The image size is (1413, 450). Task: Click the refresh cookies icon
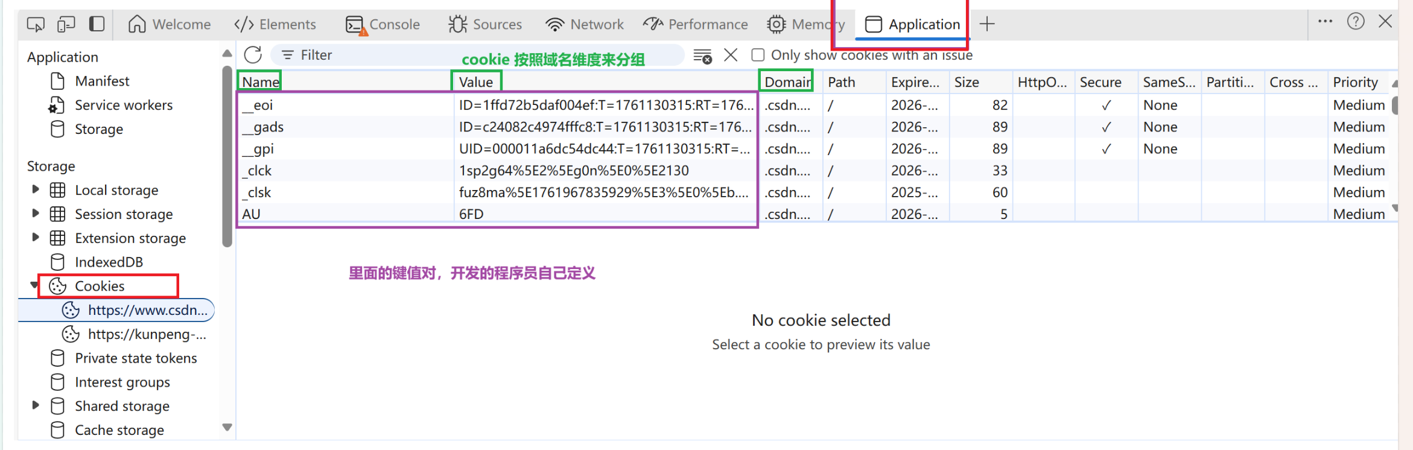point(253,55)
